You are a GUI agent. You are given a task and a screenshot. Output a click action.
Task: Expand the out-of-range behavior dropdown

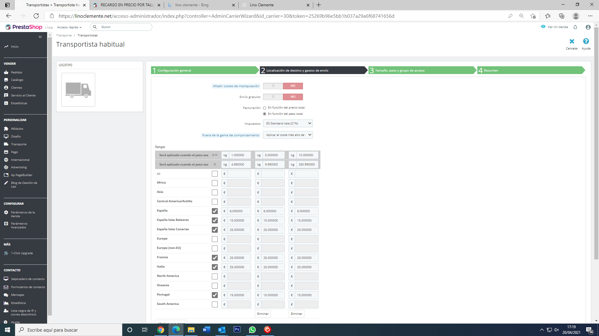[x=288, y=135]
